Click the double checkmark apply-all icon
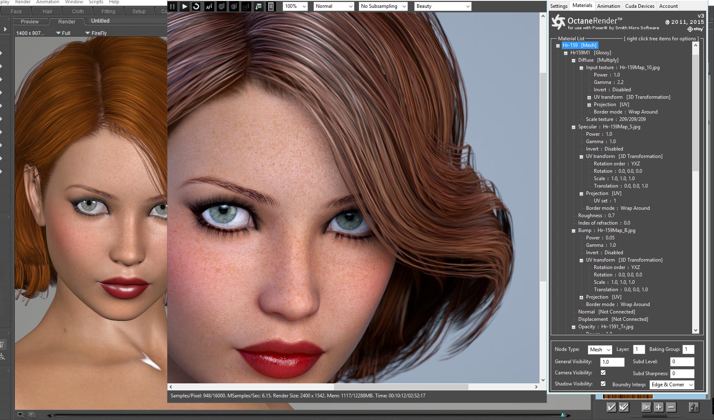This screenshot has width=714, height=420. pos(624,407)
